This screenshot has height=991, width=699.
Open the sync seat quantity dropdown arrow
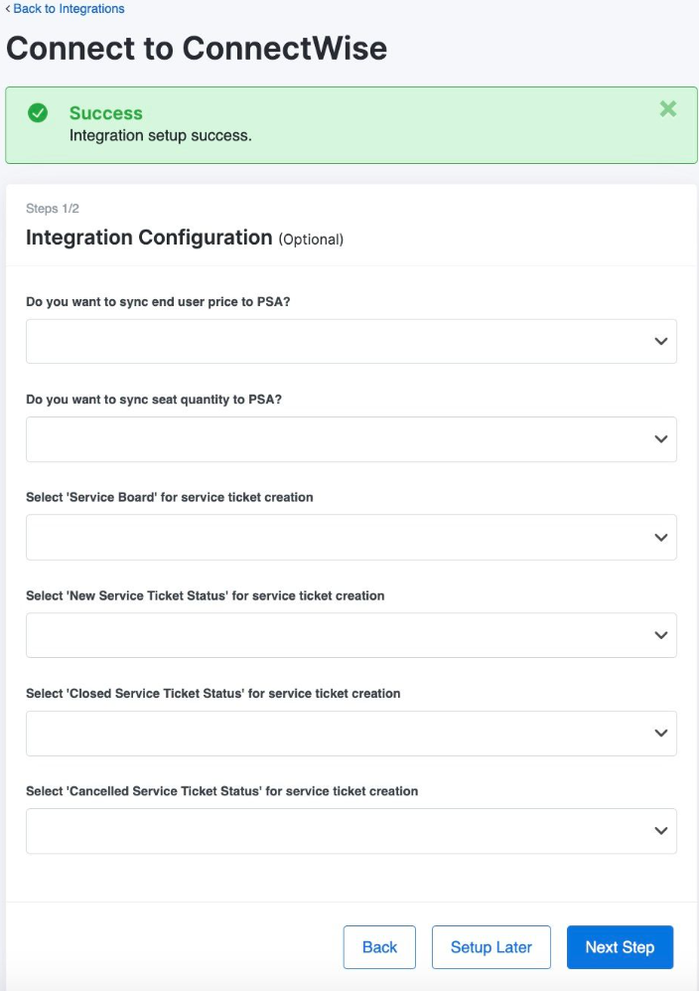pyautogui.click(x=661, y=438)
